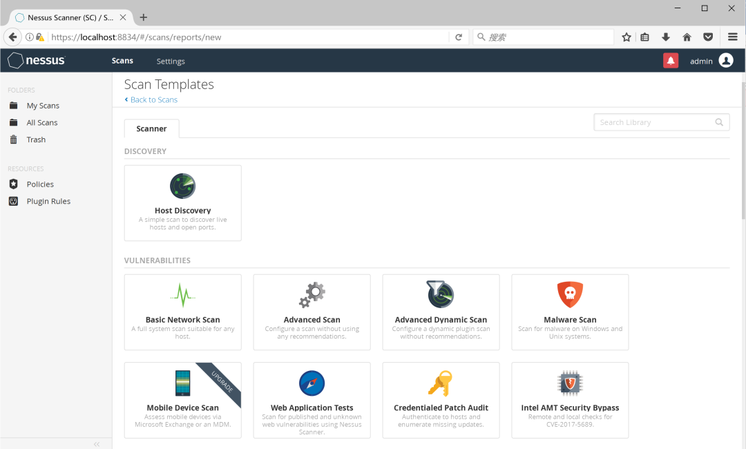Select the Host Discovery radar icon
Screen dimensions: 746x449
[182, 186]
